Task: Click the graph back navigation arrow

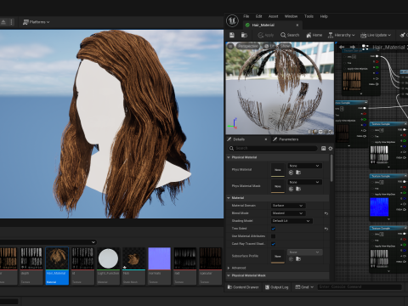Action: [342, 47]
